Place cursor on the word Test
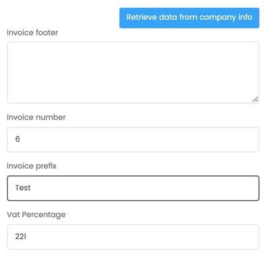265x256 pixels. point(23,188)
